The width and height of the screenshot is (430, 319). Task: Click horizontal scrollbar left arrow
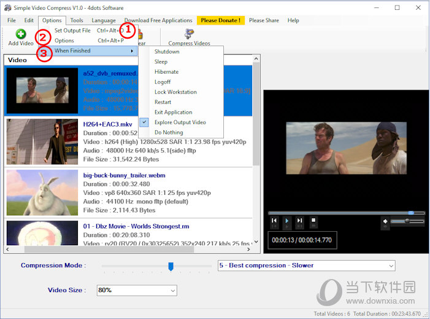[7, 249]
